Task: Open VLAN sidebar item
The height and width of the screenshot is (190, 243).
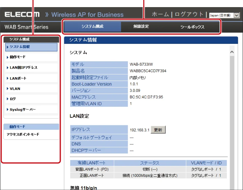Action: (31, 89)
